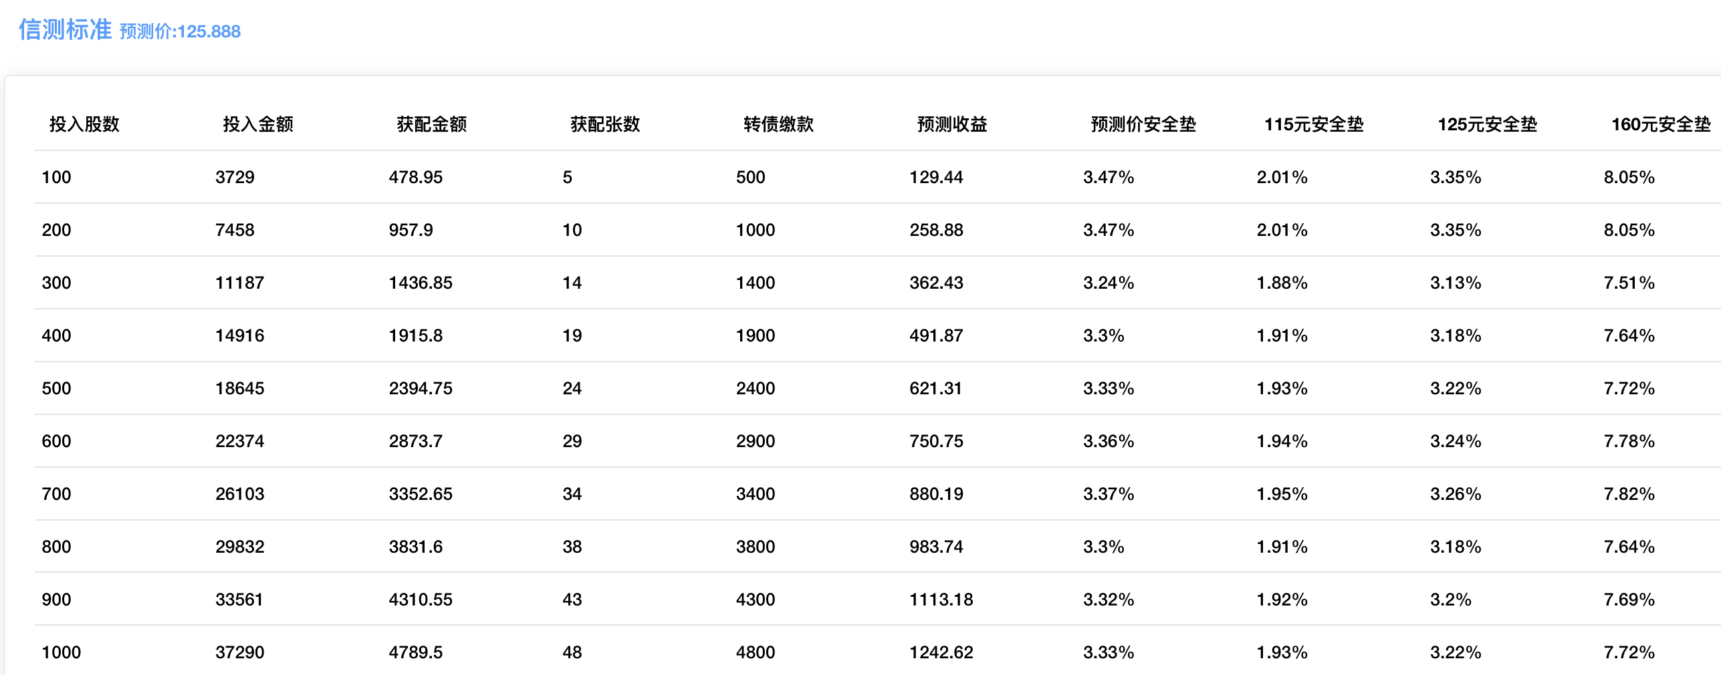Viewport: 1721px width, 675px height.
Task: Select the 7.82% safety cushion cell
Action: pyautogui.click(x=1629, y=494)
